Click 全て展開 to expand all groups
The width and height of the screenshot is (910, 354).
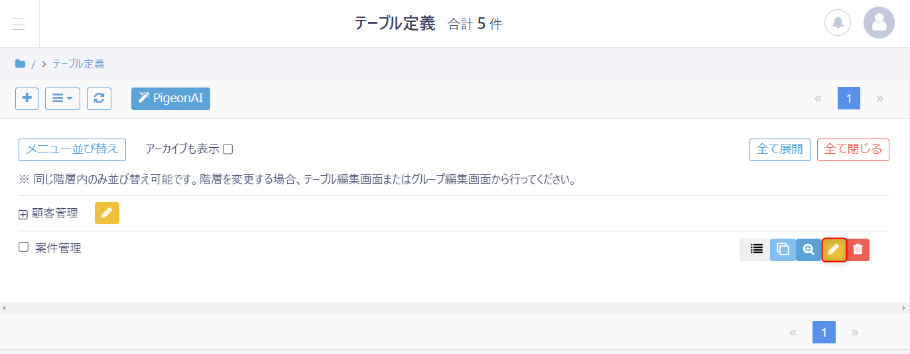[x=779, y=149]
